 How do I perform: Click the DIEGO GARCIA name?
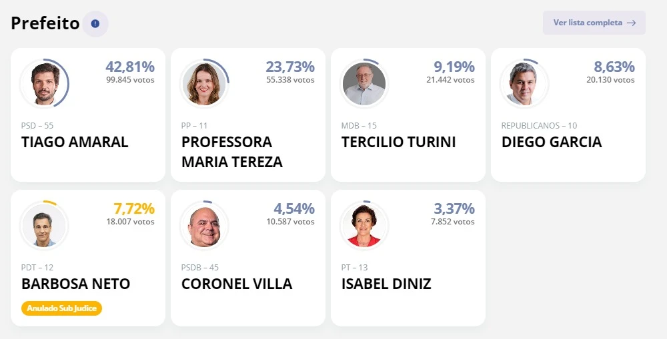coord(551,142)
